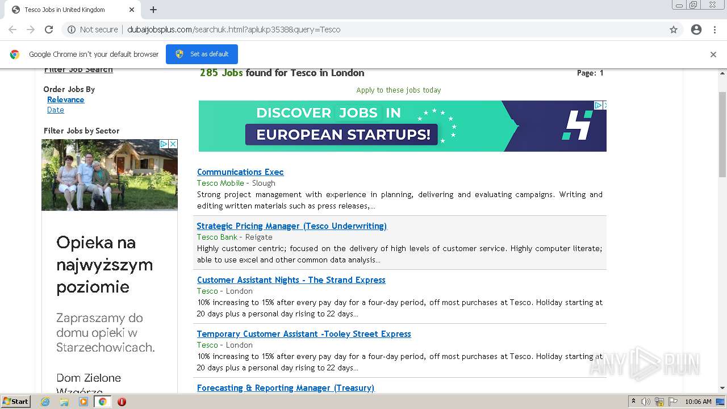Set Chrome as default browser
Image resolution: width=727 pixels, height=409 pixels.
(x=202, y=54)
